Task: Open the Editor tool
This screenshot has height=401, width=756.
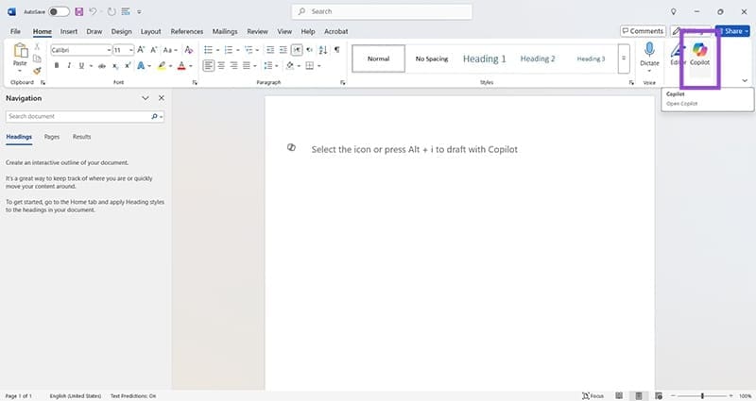Action: pyautogui.click(x=677, y=55)
